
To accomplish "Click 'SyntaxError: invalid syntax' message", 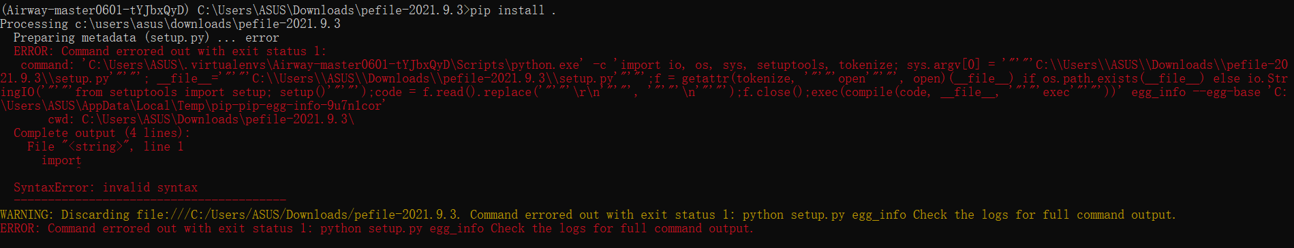I will pos(106,187).
